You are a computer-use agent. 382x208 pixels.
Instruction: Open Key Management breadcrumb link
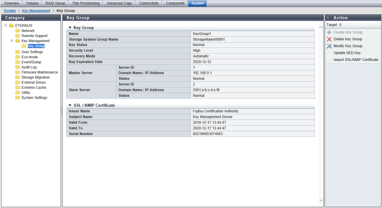36,11
